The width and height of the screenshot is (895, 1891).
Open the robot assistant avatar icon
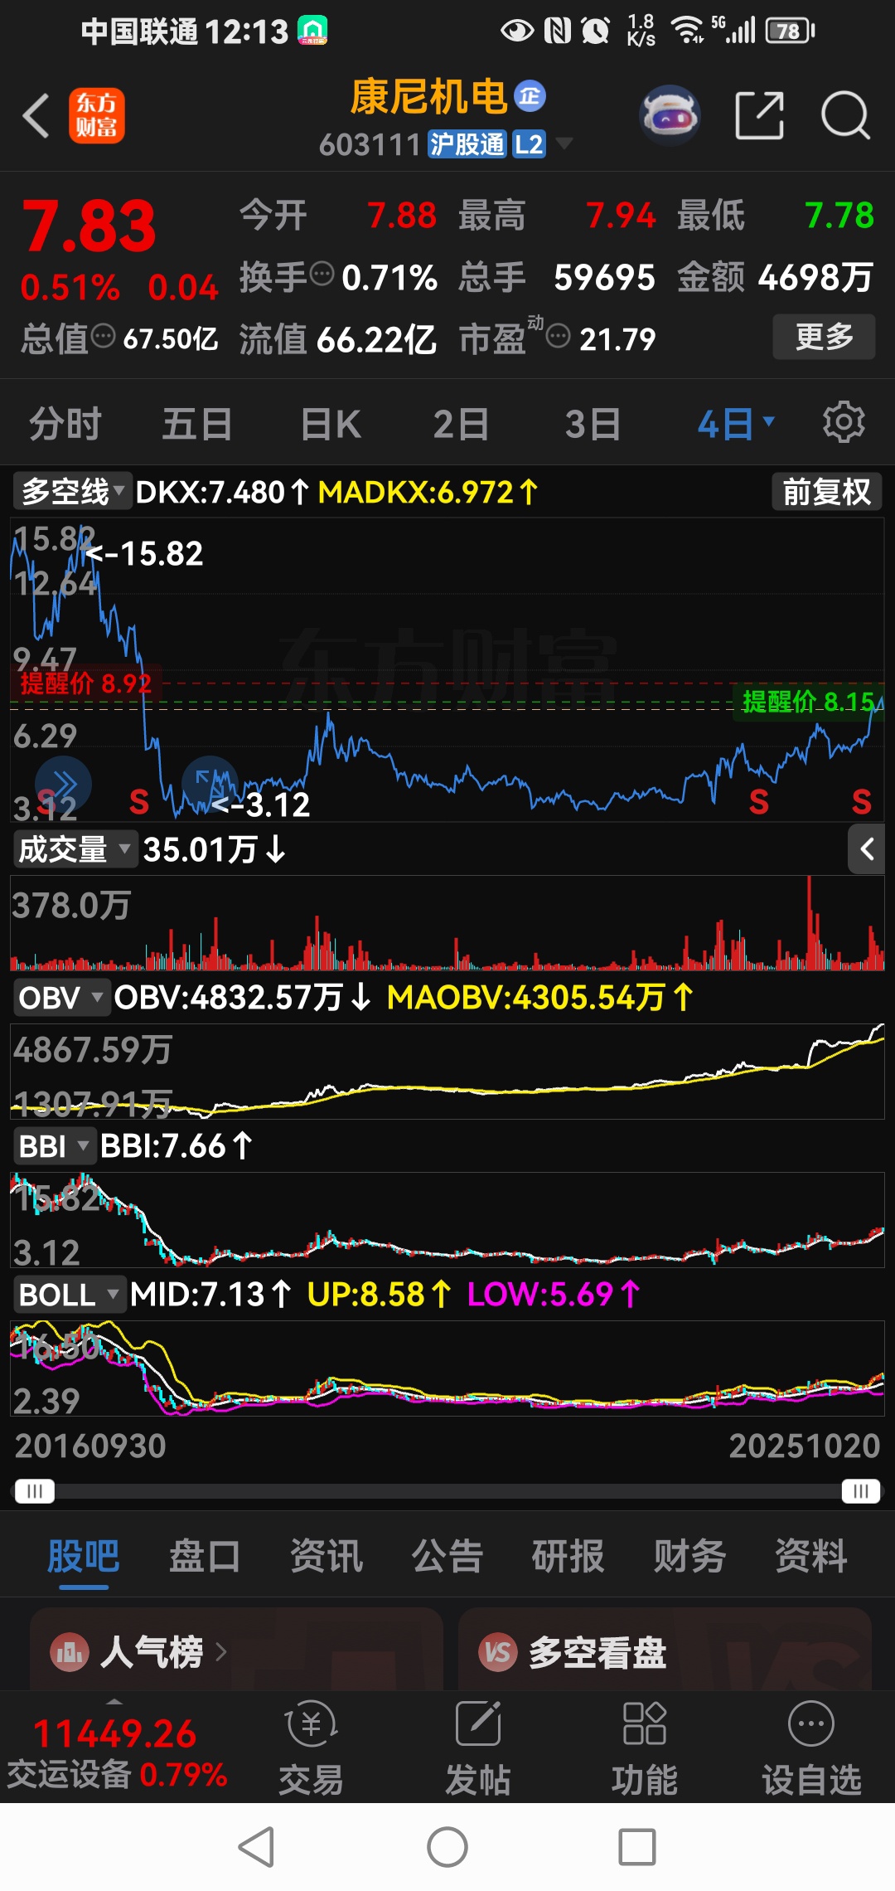pyautogui.click(x=670, y=115)
